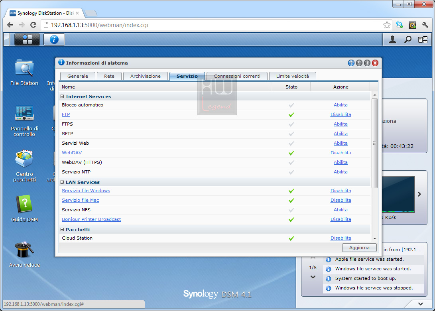435x311 pixels.
Task: Collapse the LAN Services group
Action: tap(62, 182)
